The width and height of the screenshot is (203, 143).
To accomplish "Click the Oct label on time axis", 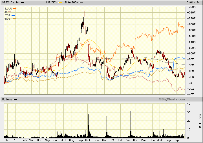I will point(88,140).
